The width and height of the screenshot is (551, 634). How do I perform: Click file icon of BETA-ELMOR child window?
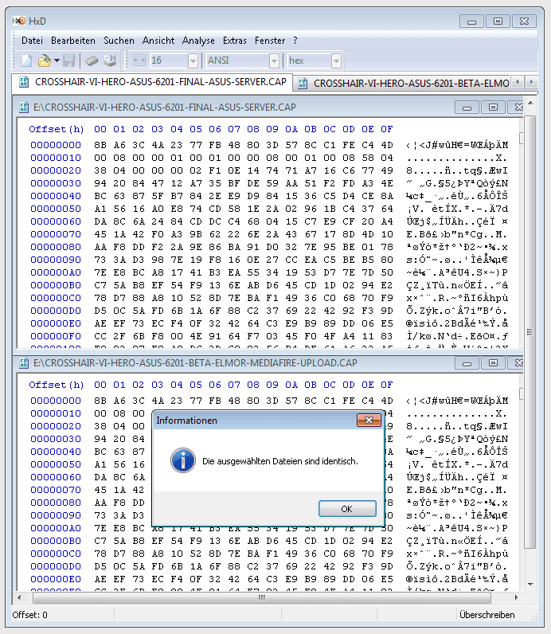[24, 363]
